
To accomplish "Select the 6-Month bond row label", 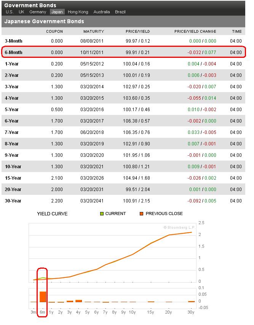I will [13, 52].
